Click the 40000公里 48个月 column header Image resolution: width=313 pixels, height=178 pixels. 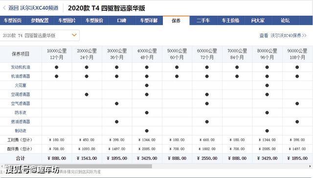point(147,54)
